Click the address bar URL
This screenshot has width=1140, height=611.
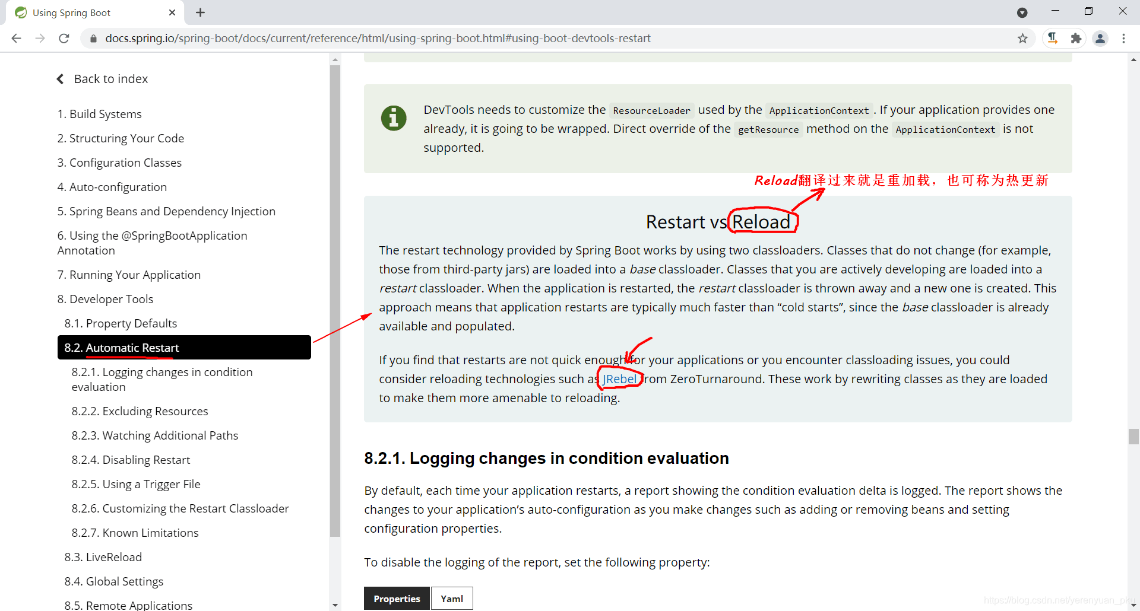point(378,39)
